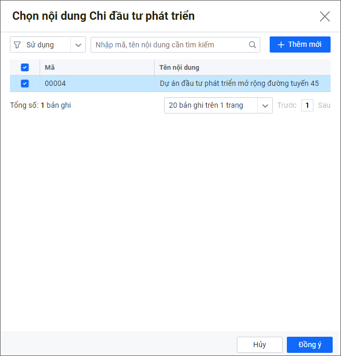Cancel using the Hủy button

[x=259, y=345]
